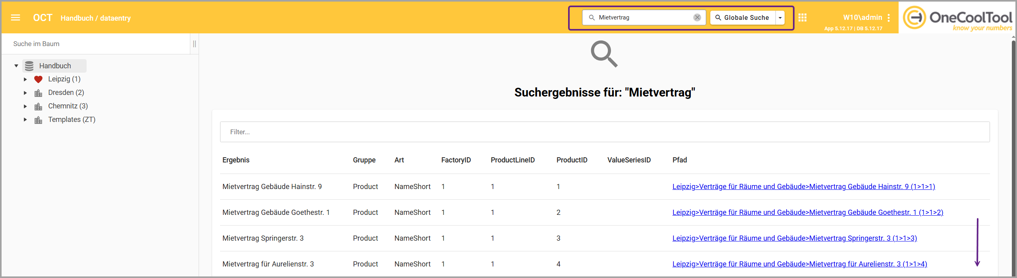Click the Templates building icon
1017x278 pixels.
pyautogui.click(x=38, y=120)
